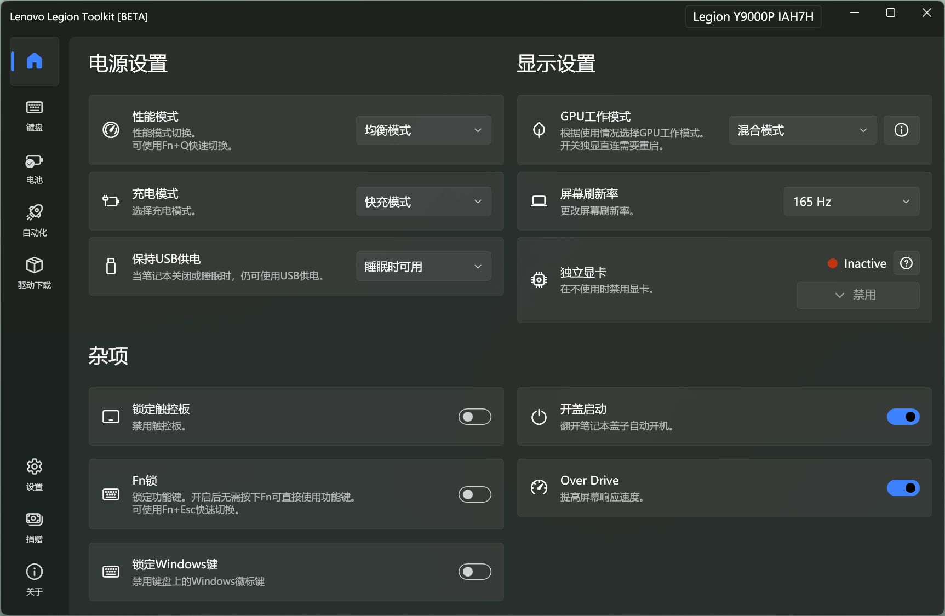Screen dimensions: 945x616
Task: Enable the 锁定触控板 toggle
Action: pyautogui.click(x=475, y=417)
